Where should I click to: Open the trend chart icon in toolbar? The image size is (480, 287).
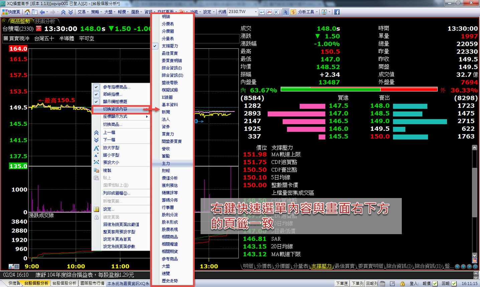pyautogui.click(x=269, y=12)
